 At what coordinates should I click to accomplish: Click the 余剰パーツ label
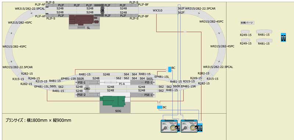(247, 23)
